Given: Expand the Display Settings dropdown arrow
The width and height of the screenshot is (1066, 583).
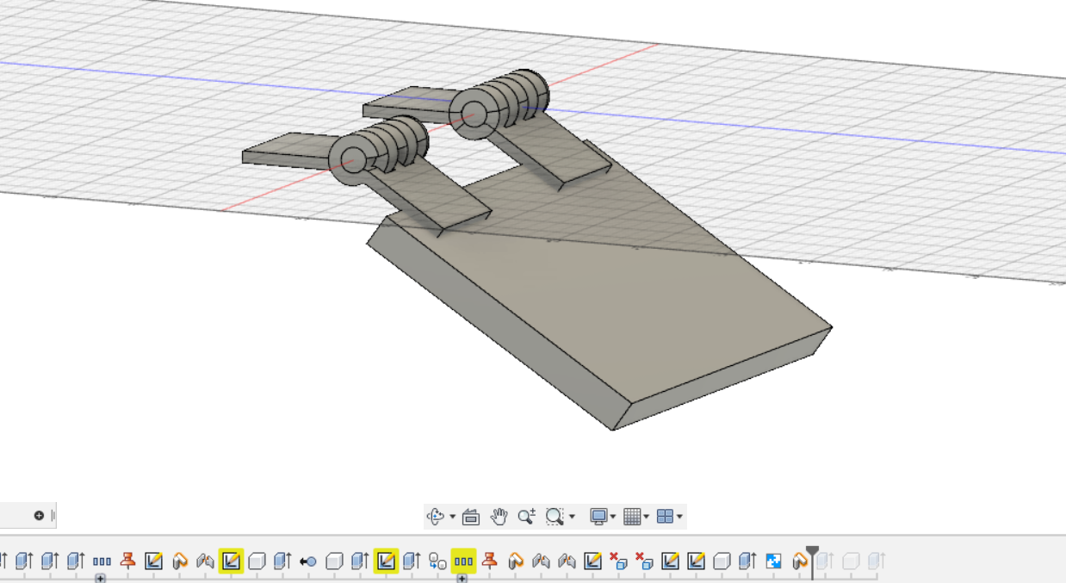Looking at the screenshot, I should tap(613, 518).
